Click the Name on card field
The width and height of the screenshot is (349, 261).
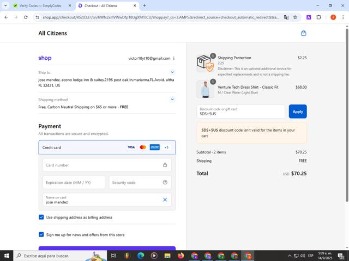click(x=107, y=200)
